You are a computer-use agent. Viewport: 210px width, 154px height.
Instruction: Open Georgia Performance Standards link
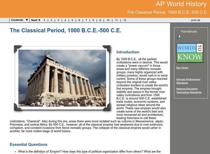pyautogui.click(x=188, y=81)
